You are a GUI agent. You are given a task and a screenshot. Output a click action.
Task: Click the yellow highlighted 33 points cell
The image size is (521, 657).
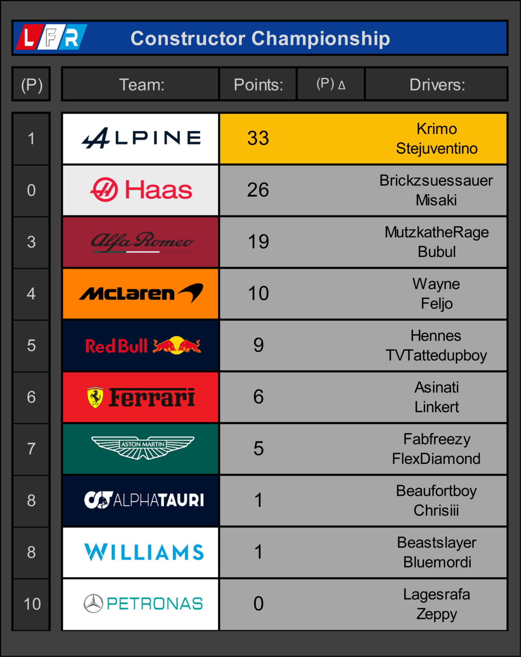point(258,138)
